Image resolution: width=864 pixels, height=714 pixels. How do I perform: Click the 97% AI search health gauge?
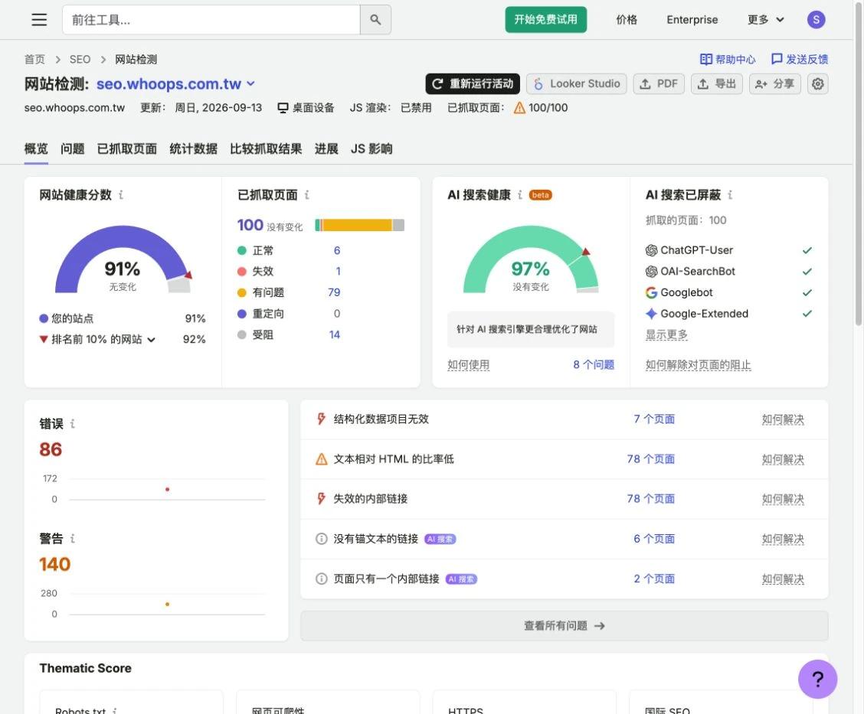tap(531, 259)
